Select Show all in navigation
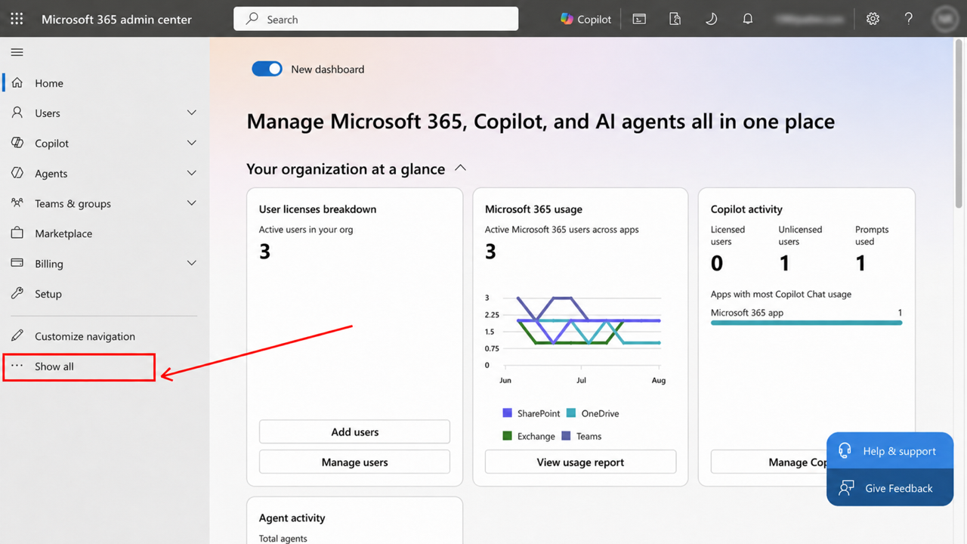This screenshot has height=544, width=967. click(x=79, y=366)
